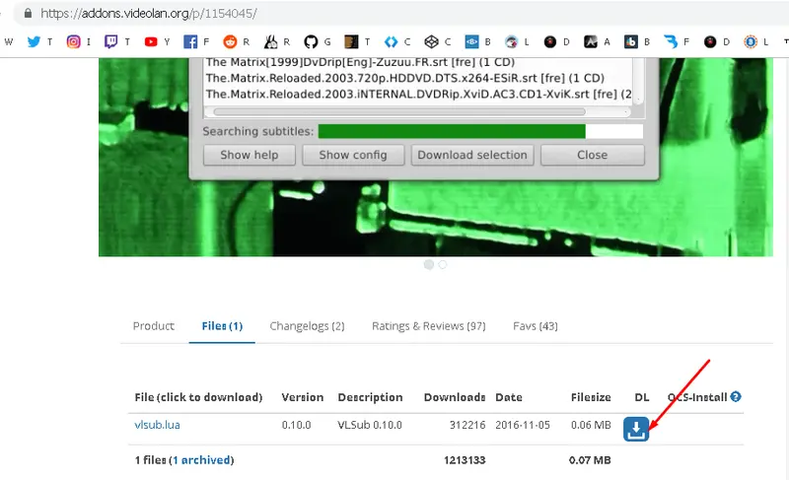Select the Matrix.Reloaded INTERNAL.DVDRip subtitle row
Image resolution: width=789 pixels, height=480 pixels.
click(418, 94)
